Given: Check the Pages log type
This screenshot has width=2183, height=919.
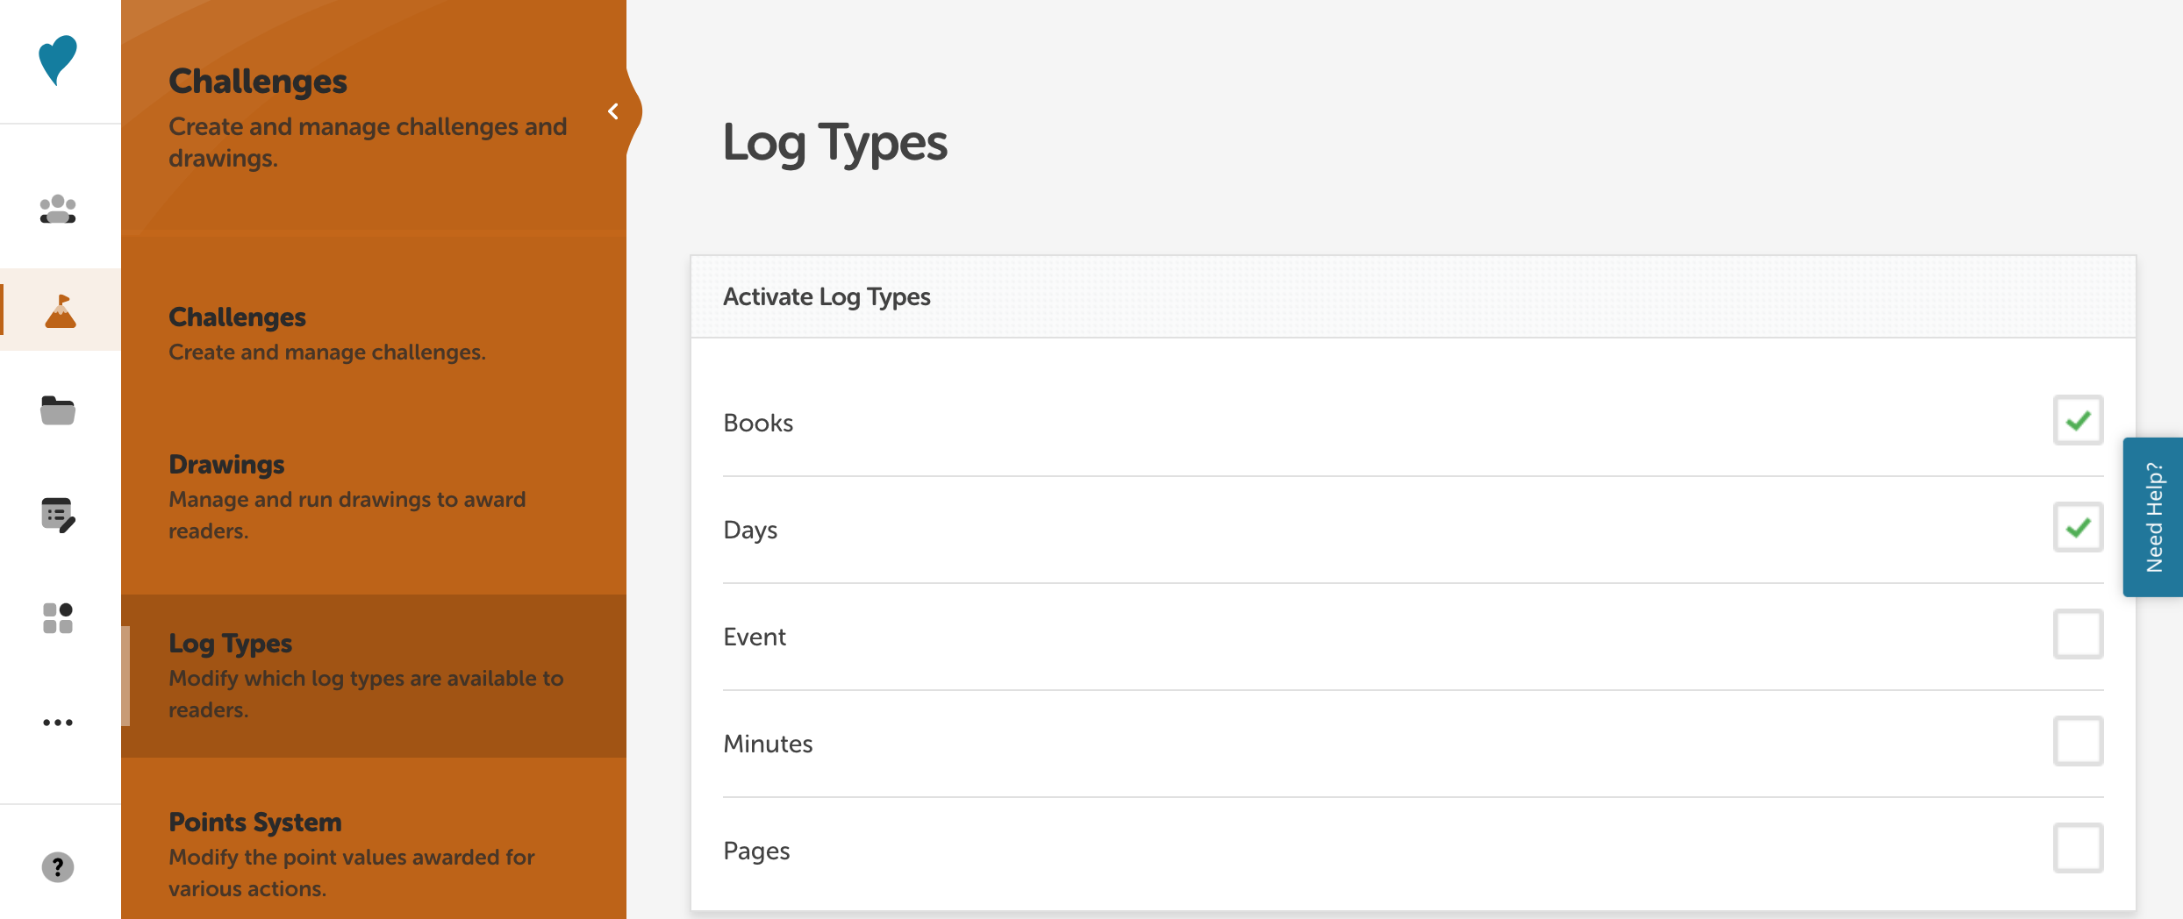Looking at the screenshot, I should (2078, 848).
